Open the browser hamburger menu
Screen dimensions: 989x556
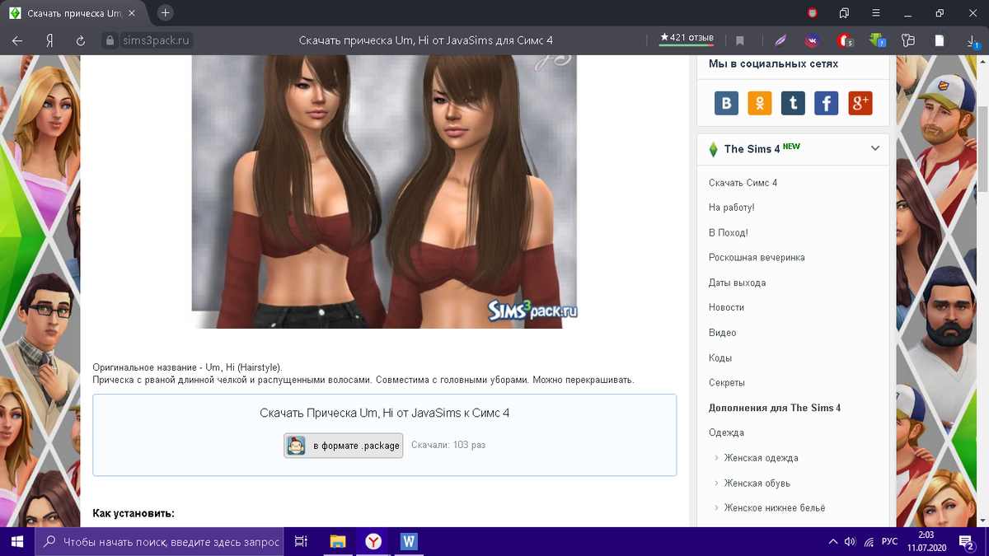[876, 13]
